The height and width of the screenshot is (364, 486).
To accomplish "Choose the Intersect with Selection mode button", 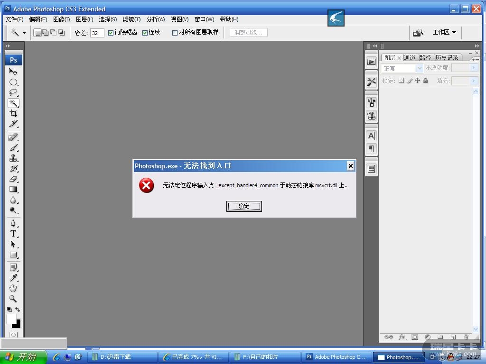I will point(62,33).
